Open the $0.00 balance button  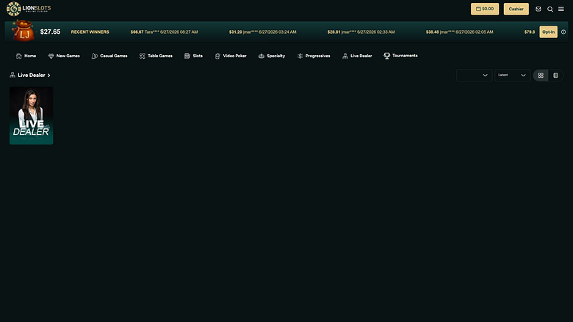click(485, 9)
